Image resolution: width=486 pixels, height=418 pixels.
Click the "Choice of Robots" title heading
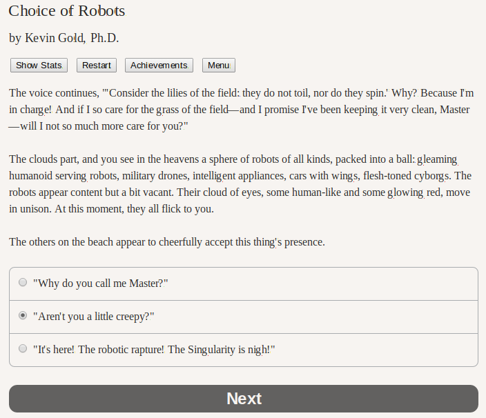(x=67, y=12)
